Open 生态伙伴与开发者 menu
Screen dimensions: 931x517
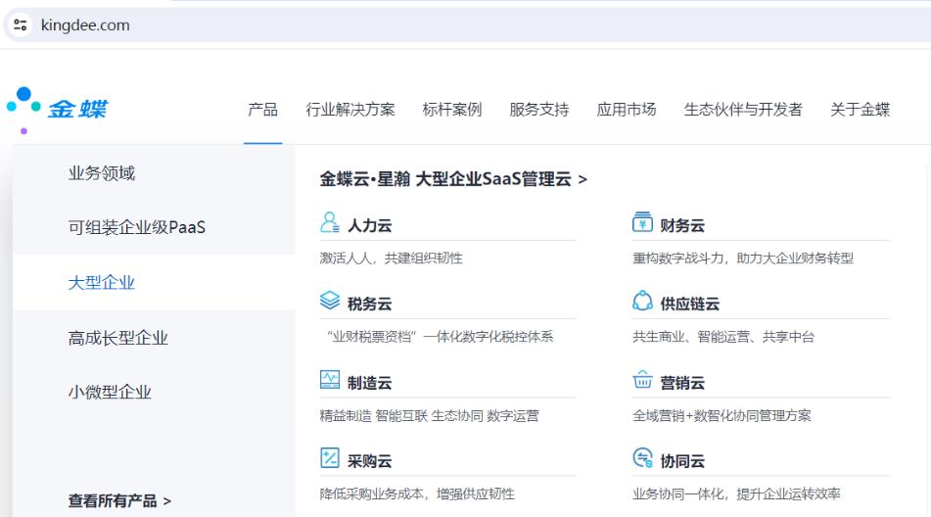tap(743, 110)
